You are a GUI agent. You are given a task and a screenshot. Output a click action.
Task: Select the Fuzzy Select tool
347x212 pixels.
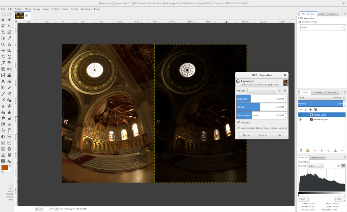pyautogui.click(x=10, y=26)
